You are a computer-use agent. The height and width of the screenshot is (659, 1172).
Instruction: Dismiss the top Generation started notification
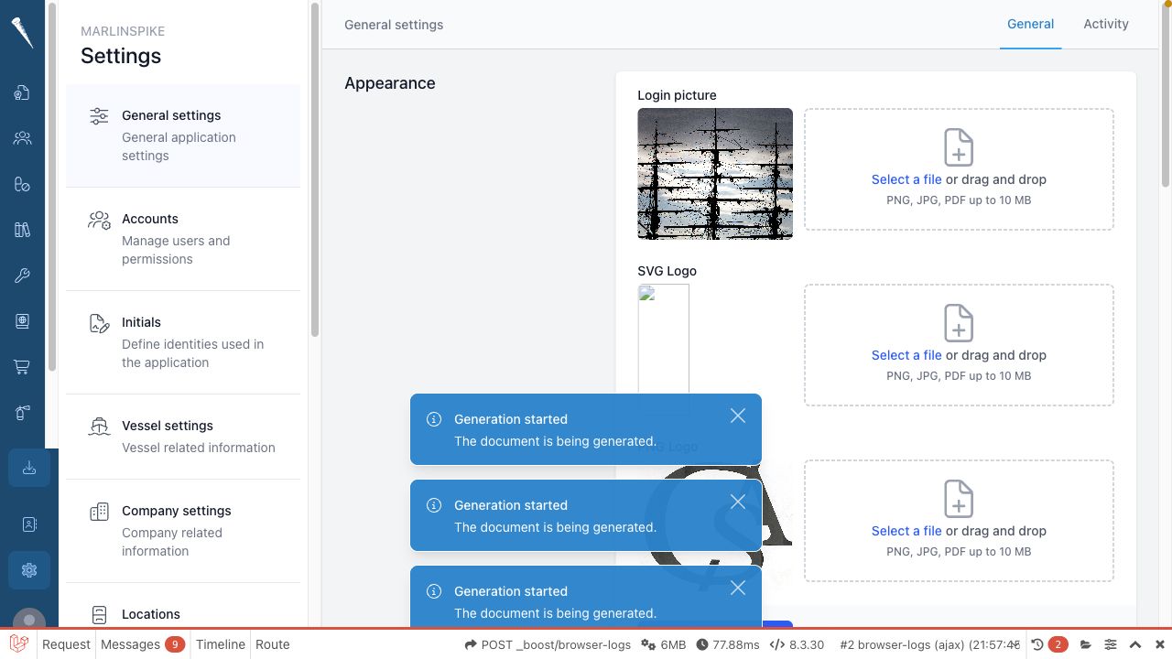[738, 416]
